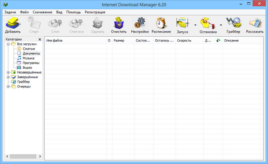Click the Удалить delete toolbar icon
Screen dimensions: 268x164
(97, 23)
